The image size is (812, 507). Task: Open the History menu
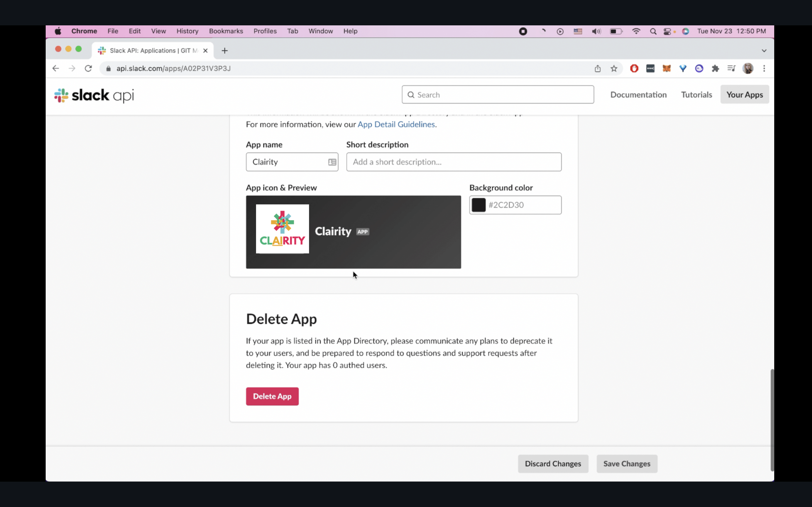(x=187, y=31)
